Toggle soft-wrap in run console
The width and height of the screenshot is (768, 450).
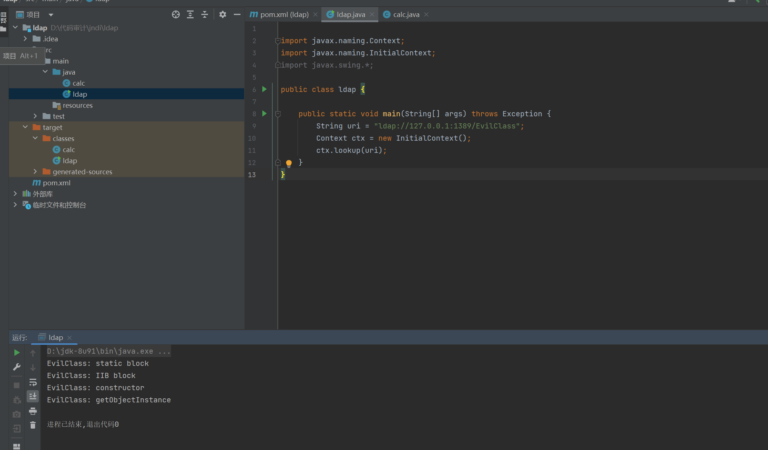click(33, 382)
